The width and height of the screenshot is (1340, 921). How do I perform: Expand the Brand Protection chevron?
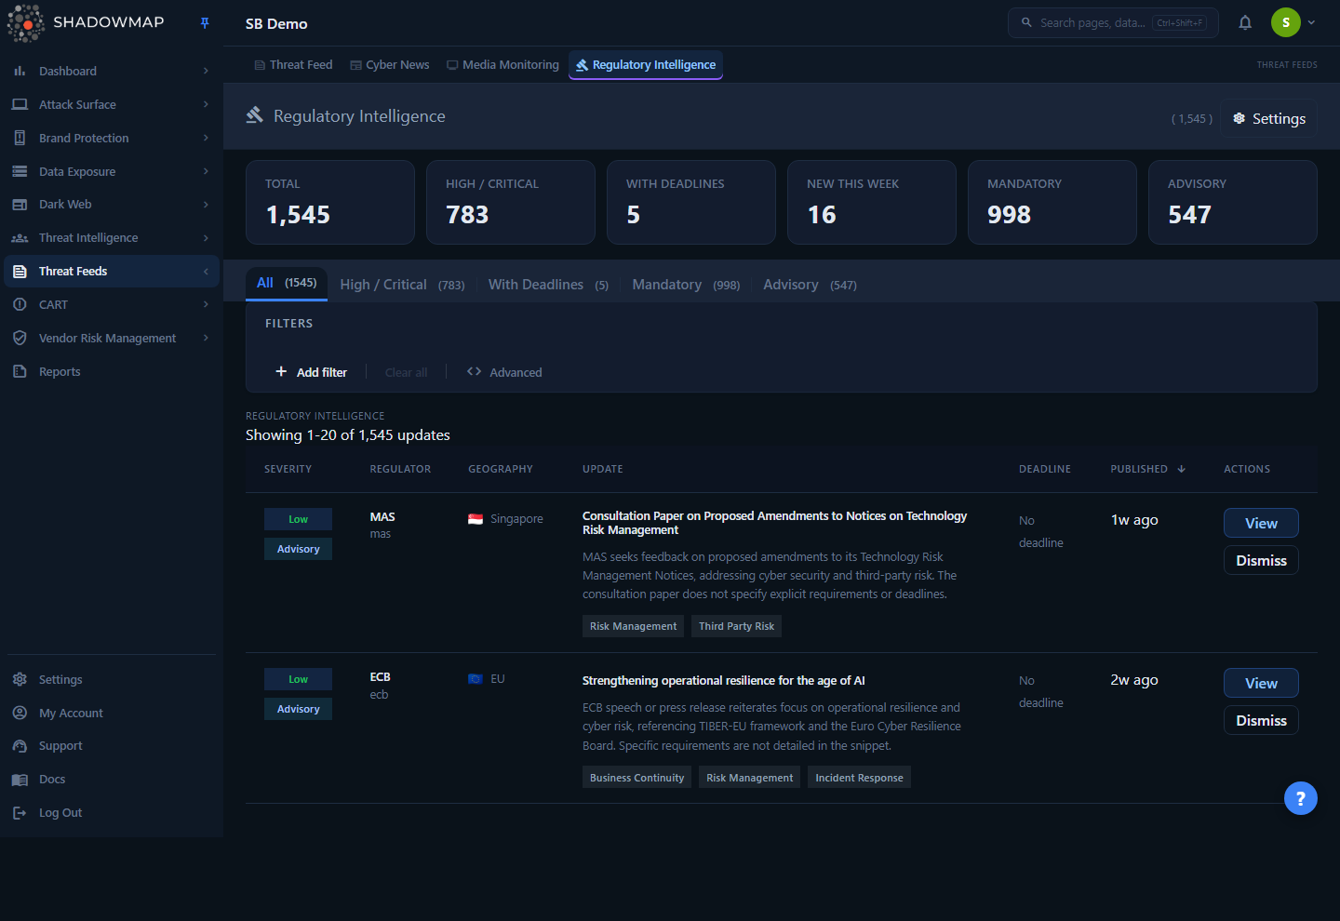(206, 138)
